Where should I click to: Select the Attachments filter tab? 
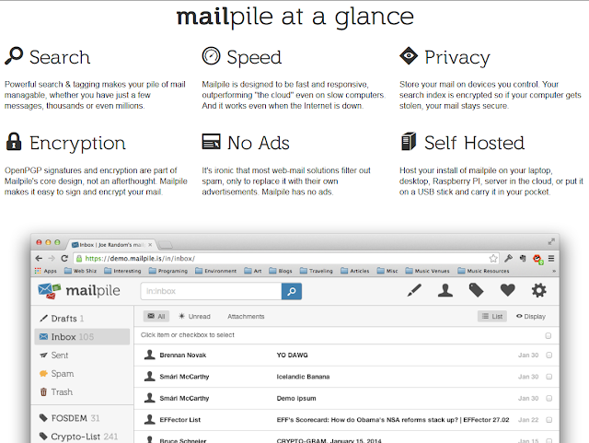pos(246,316)
